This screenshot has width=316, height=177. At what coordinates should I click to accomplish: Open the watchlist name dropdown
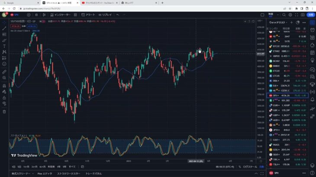[x=278, y=22]
